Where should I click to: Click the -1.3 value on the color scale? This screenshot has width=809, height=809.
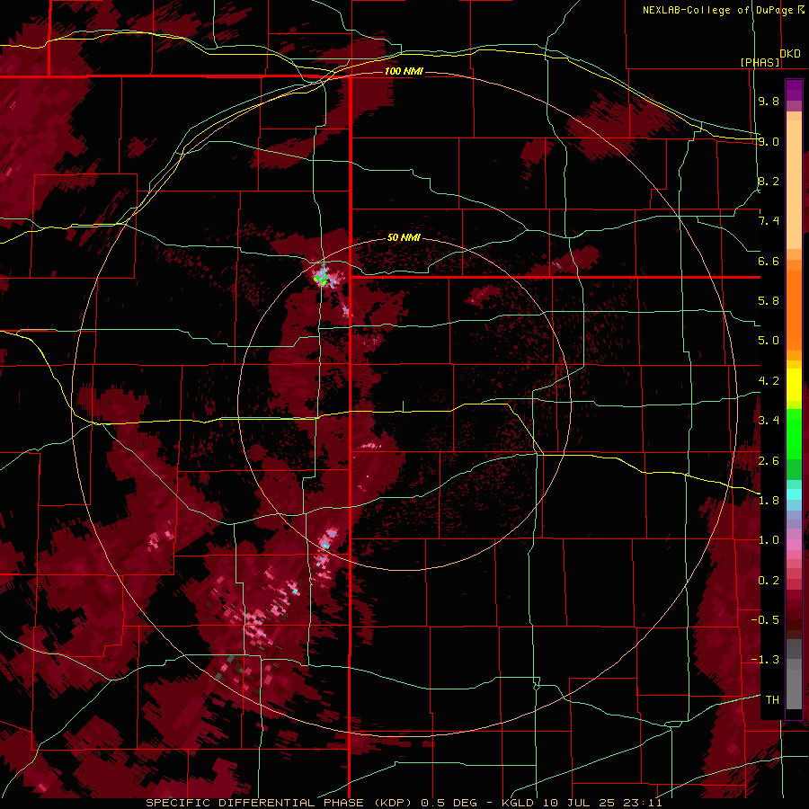point(765,660)
